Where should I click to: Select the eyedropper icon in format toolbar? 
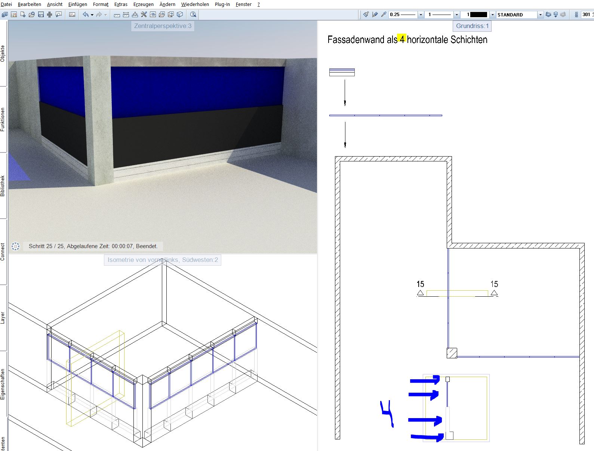(x=384, y=15)
